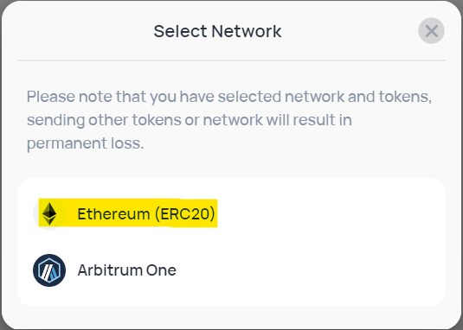Click the word 'Network' in the header

(247, 31)
